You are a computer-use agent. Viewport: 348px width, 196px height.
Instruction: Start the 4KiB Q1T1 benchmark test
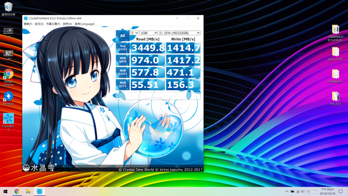(122, 84)
